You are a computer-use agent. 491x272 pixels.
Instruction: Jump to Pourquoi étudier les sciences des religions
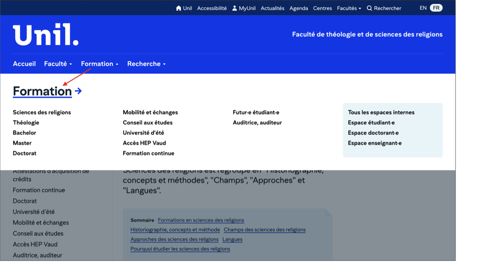click(x=180, y=249)
